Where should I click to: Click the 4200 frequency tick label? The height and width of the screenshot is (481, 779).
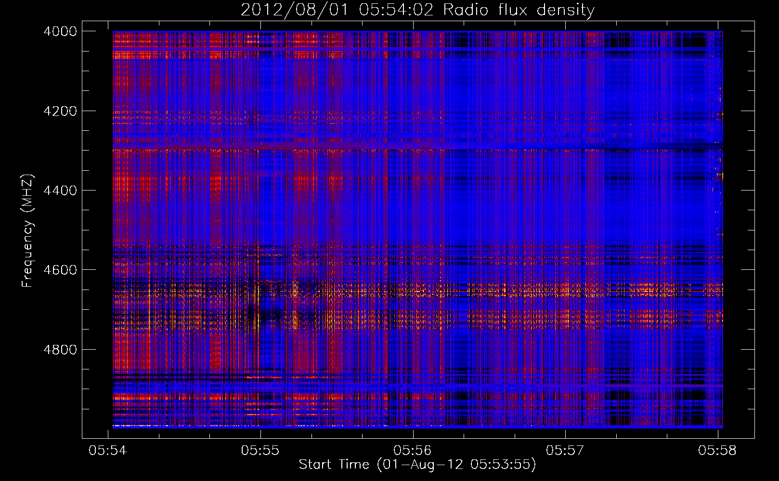[60, 111]
